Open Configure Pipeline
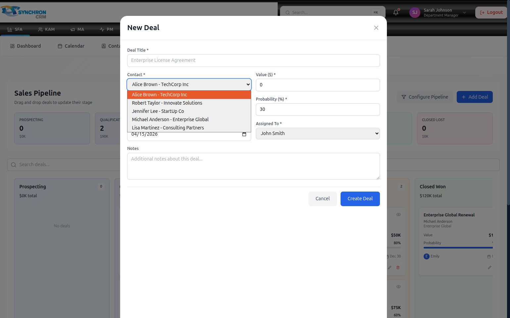510x318 pixels. coord(425,97)
